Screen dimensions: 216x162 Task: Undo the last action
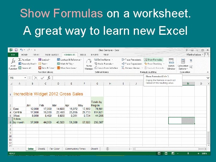(21, 50)
